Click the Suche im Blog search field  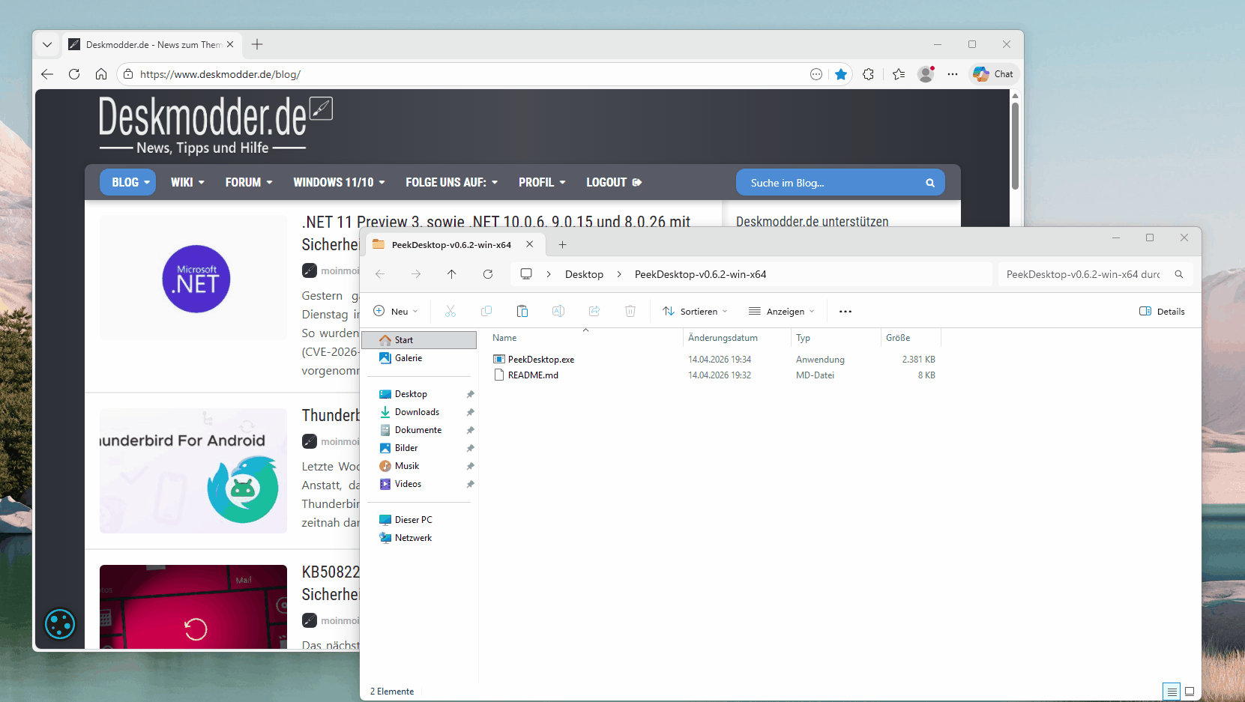pyautogui.click(x=832, y=183)
